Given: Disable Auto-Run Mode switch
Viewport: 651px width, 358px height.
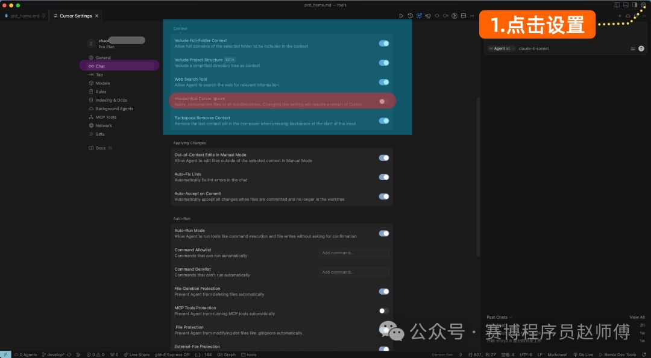Looking at the screenshot, I should click(383, 233).
